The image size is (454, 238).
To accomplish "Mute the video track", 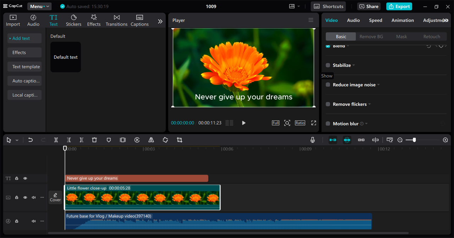I will point(34,198).
